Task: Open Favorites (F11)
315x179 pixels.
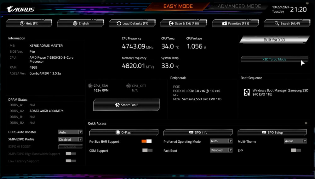Action: coord(235,24)
